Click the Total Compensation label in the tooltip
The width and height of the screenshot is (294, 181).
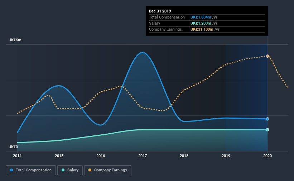point(167,17)
